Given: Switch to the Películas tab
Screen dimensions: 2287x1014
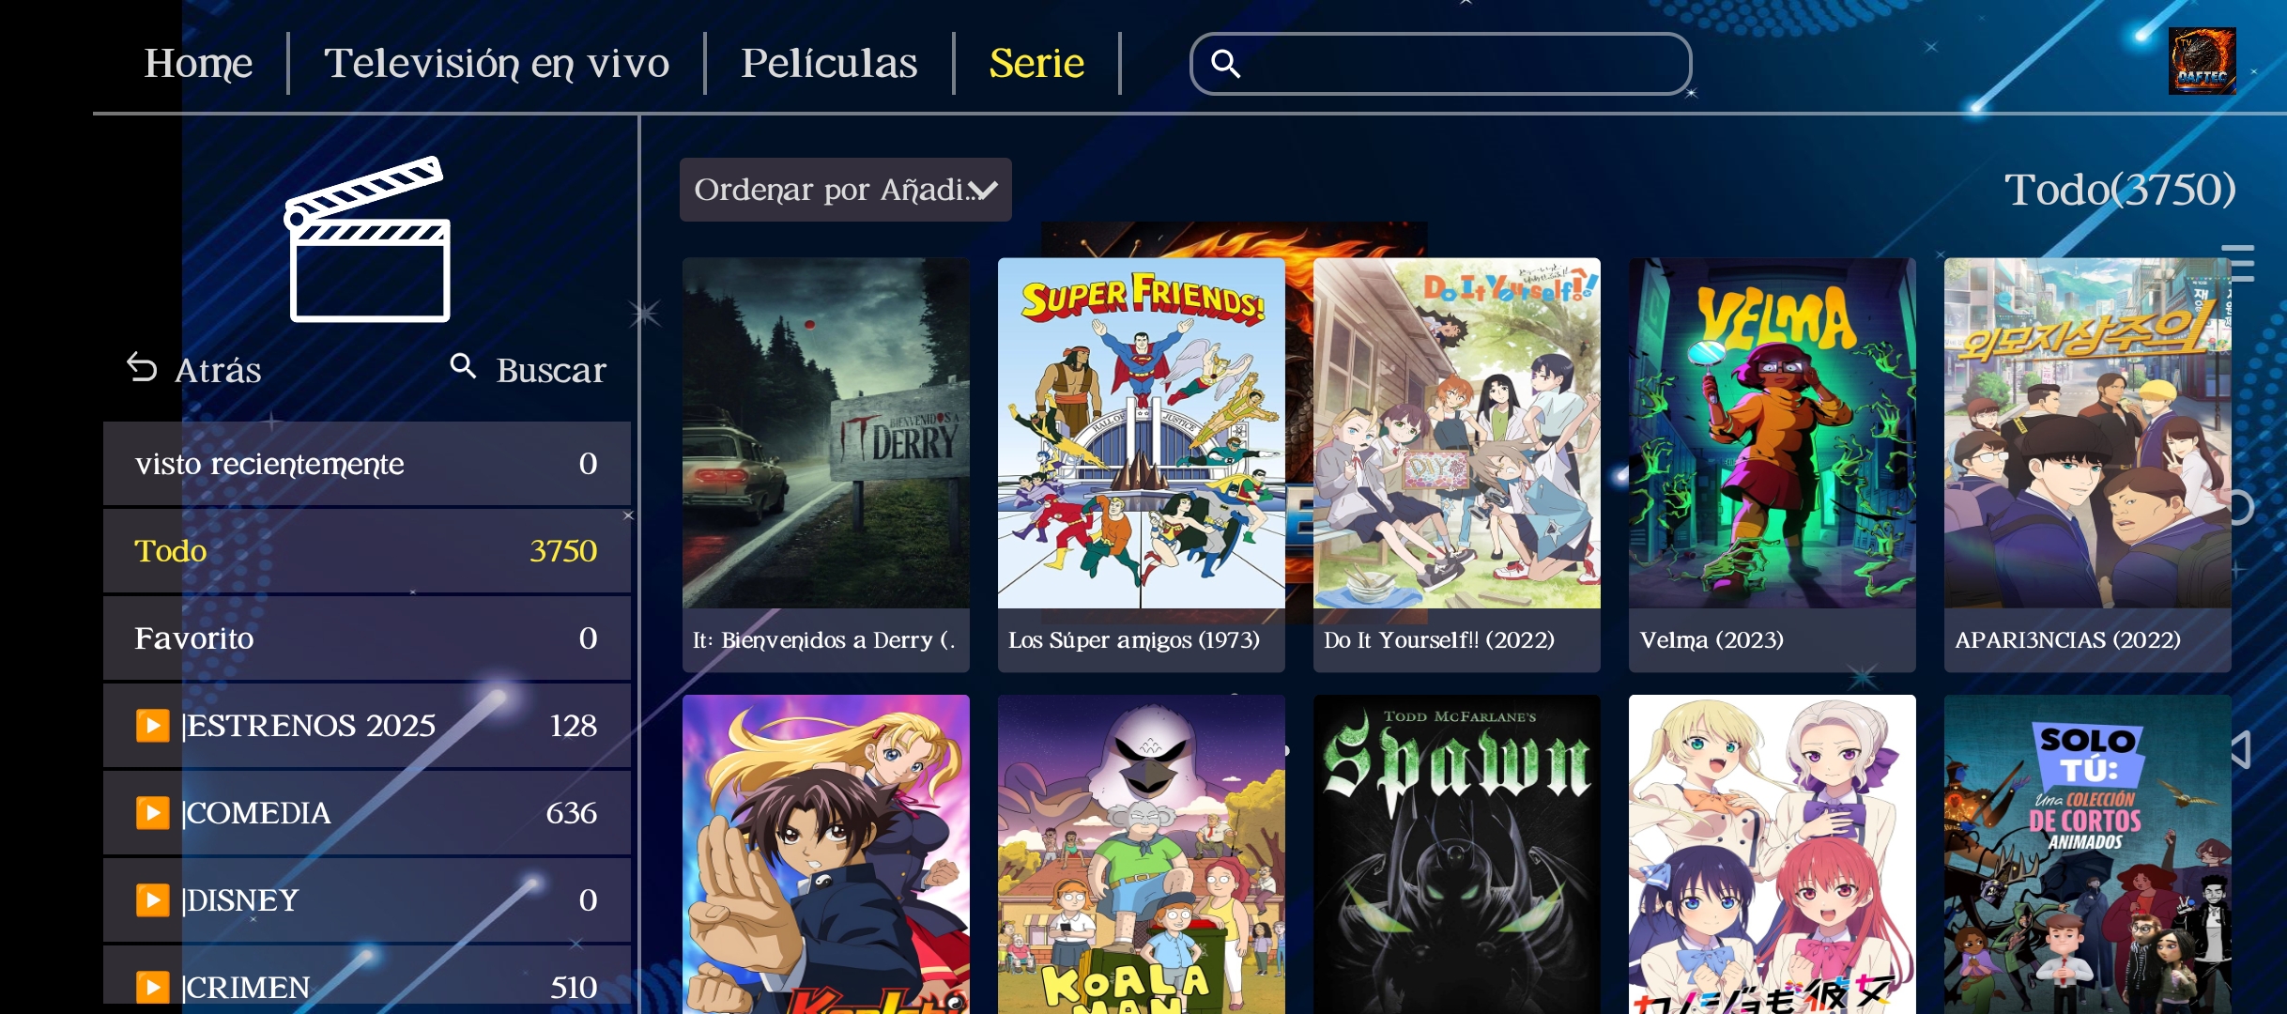Looking at the screenshot, I should [829, 64].
